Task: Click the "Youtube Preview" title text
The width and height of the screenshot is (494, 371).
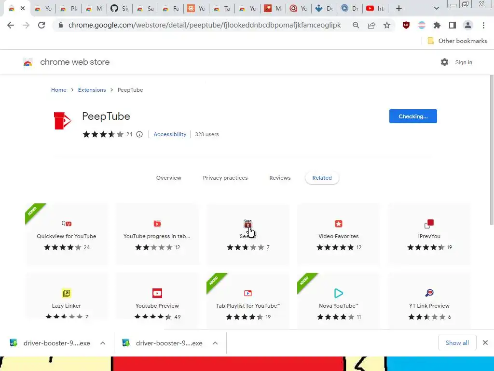Action: pyautogui.click(x=157, y=306)
